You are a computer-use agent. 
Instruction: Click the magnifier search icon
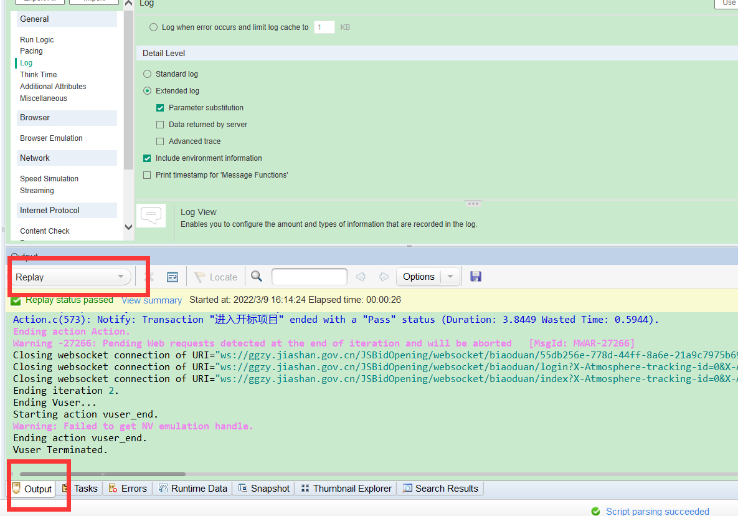257,276
